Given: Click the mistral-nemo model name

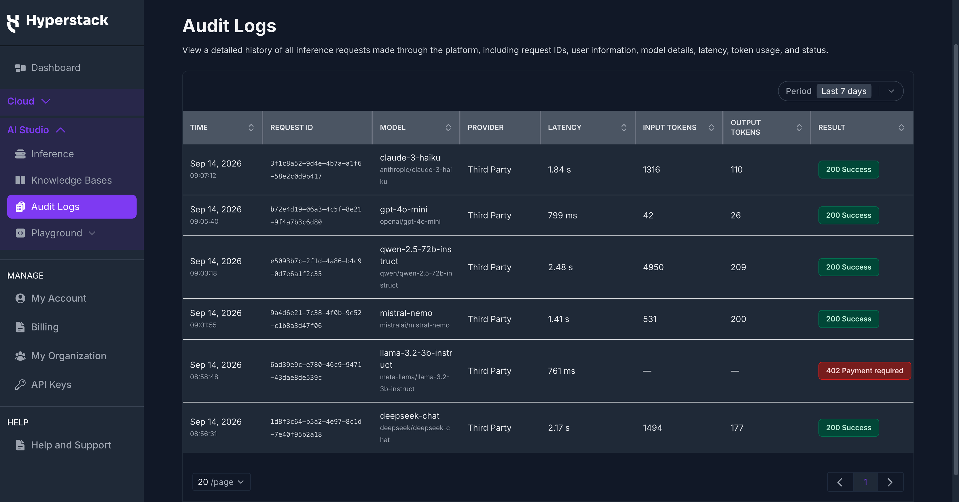Looking at the screenshot, I should point(406,313).
